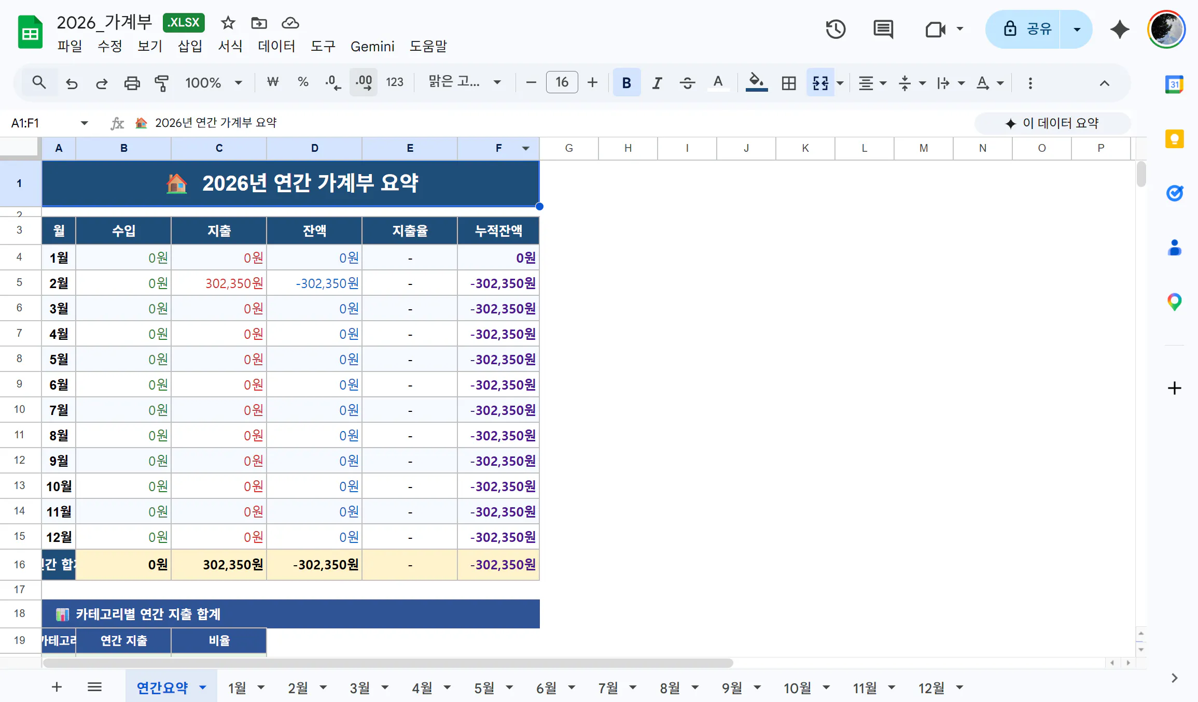The width and height of the screenshot is (1198, 702).
Task: Open Google Maps side panel icon
Action: tap(1174, 302)
